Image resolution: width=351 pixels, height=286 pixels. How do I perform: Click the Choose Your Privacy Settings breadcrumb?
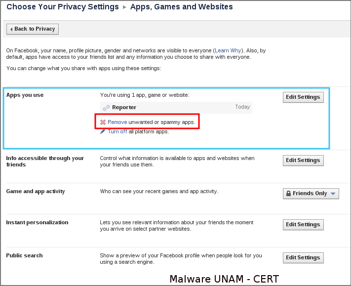click(62, 7)
